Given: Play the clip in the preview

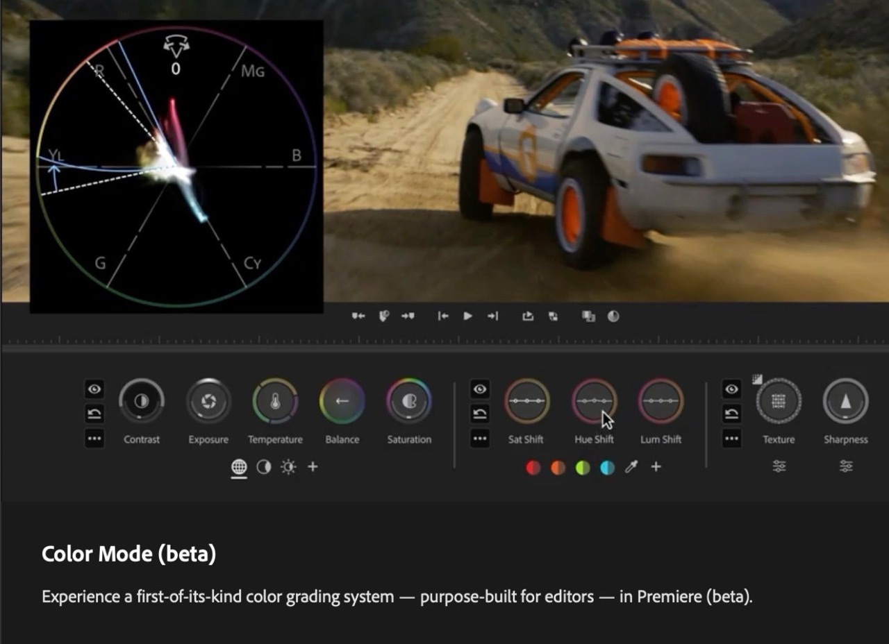Looking at the screenshot, I should tap(467, 316).
